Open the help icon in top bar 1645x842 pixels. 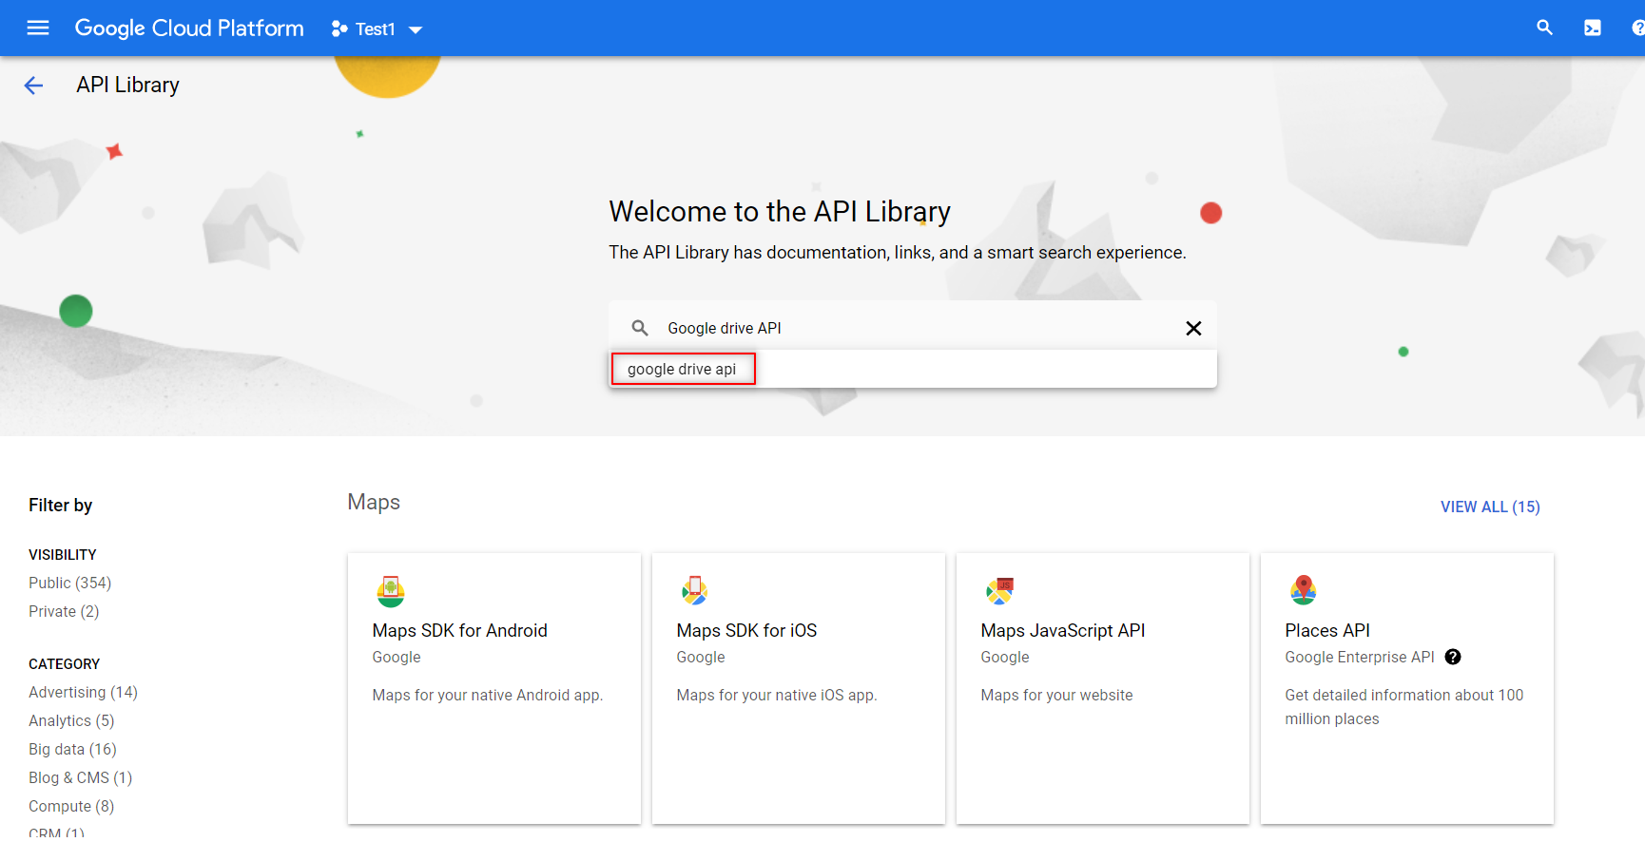tap(1638, 29)
